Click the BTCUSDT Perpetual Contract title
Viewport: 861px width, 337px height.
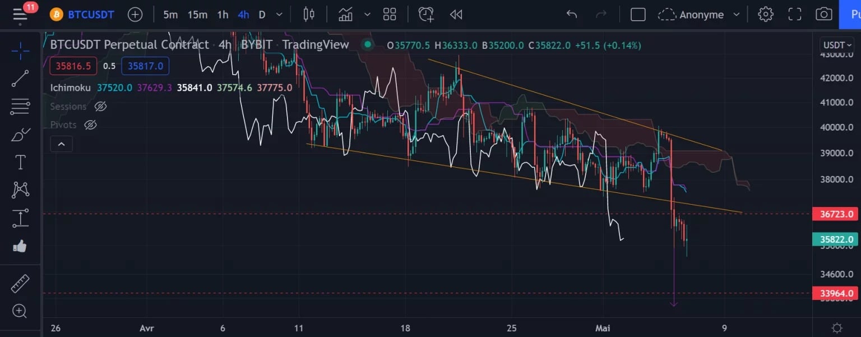[129, 45]
